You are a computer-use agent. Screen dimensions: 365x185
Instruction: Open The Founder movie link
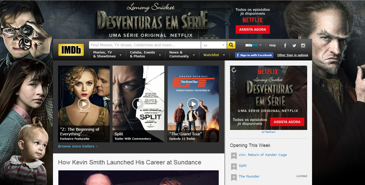[249, 177]
